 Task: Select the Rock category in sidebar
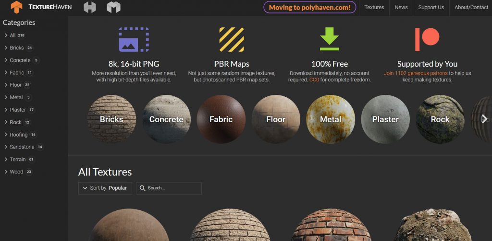pos(17,122)
